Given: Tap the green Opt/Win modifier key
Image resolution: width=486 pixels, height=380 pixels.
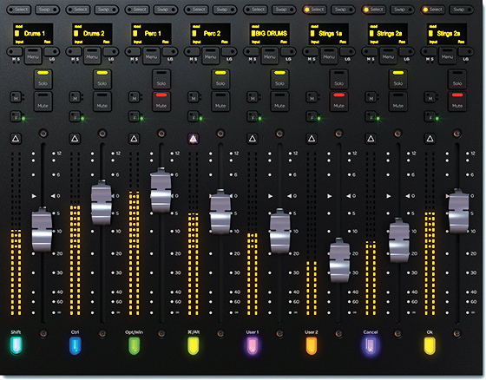Looking at the screenshot, I should point(135,345).
